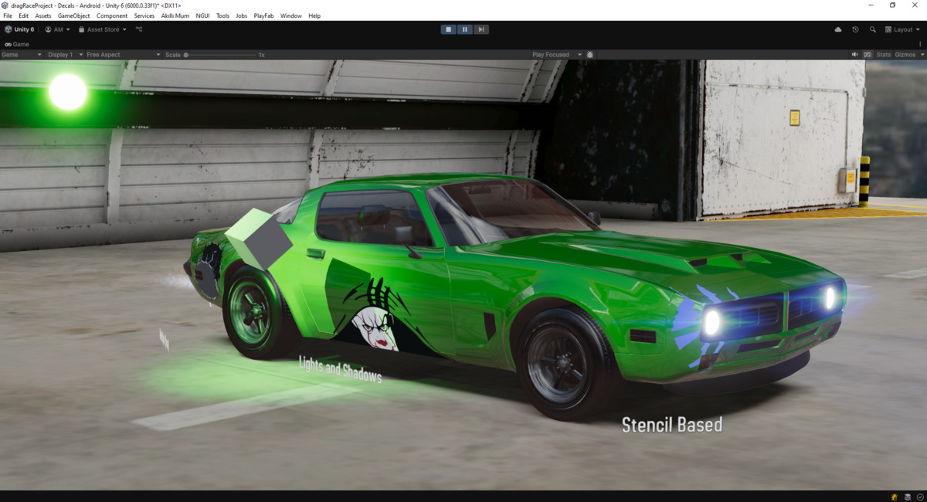The height and width of the screenshot is (502, 927).
Task: Open the Tools menu
Action: pos(222,15)
